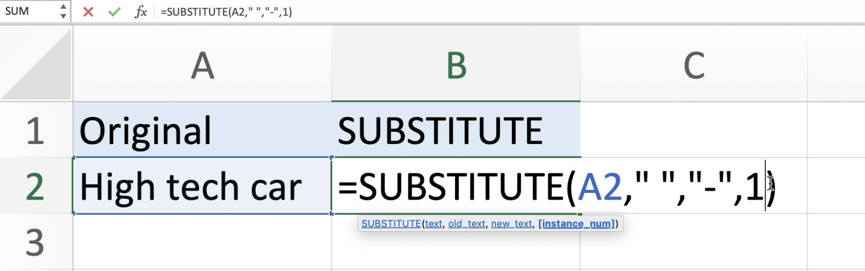Select row 1 header
The width and height of the screenshot is (865, 271).
click(35, 130)
